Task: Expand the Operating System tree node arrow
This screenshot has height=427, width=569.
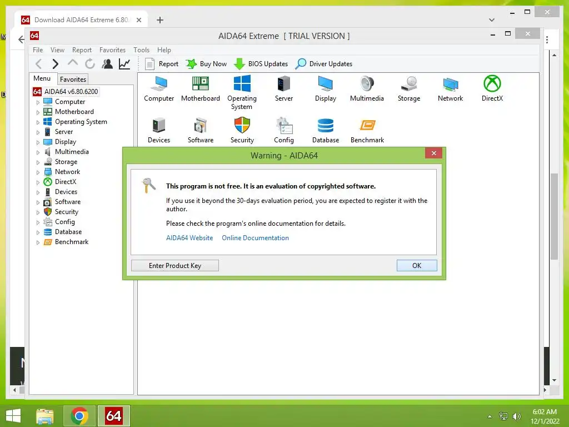Action: click(38, 122)
